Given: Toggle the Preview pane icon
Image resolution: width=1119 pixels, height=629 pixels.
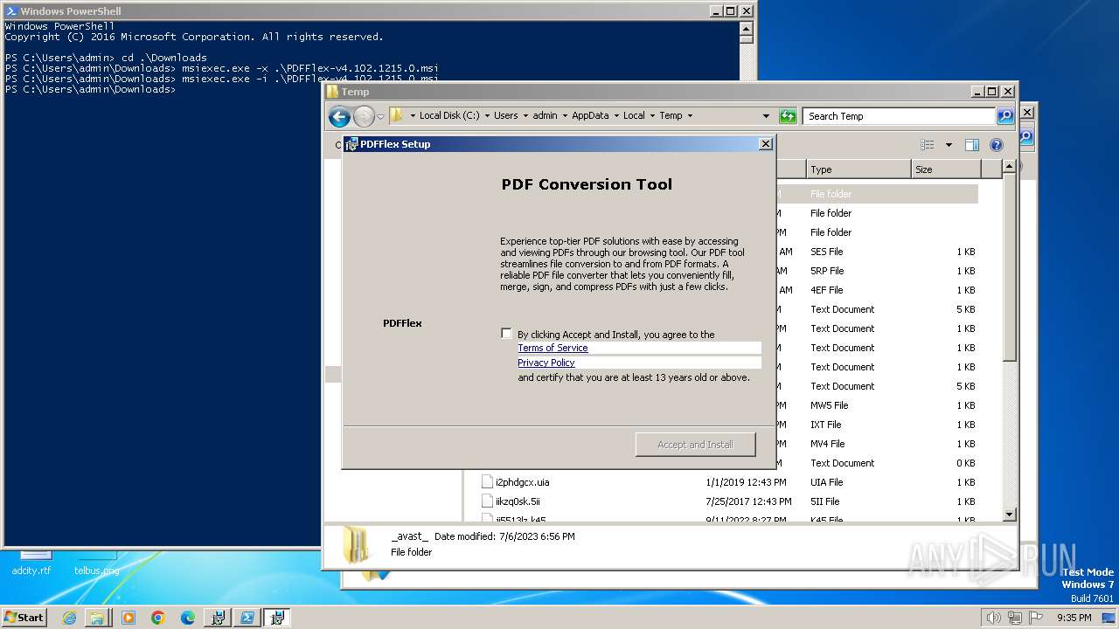Looking at the screenshot, I should 971,145.
